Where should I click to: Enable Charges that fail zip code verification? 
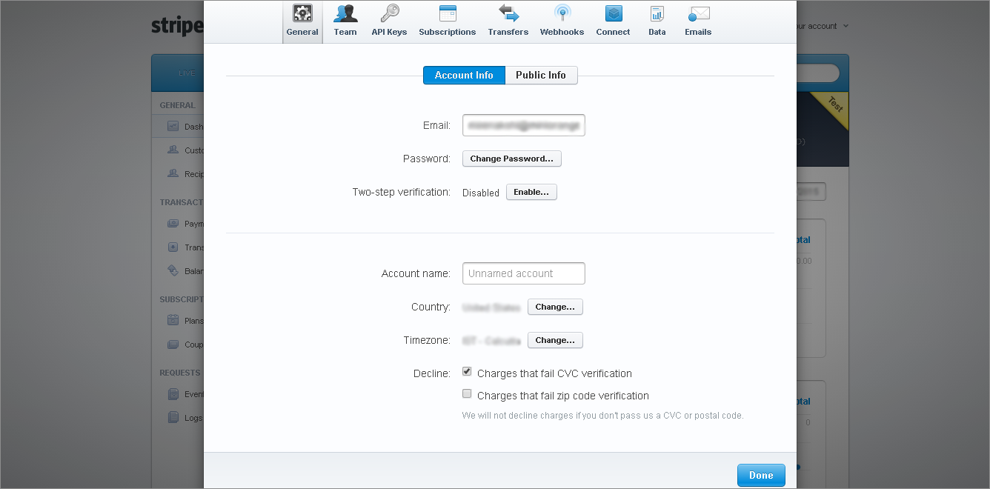coord(467,394)
